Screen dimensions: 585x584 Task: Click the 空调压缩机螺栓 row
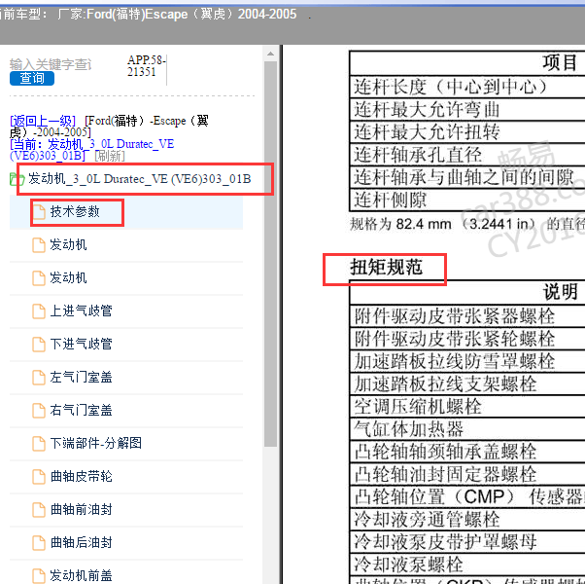click(x=467, y=406)
